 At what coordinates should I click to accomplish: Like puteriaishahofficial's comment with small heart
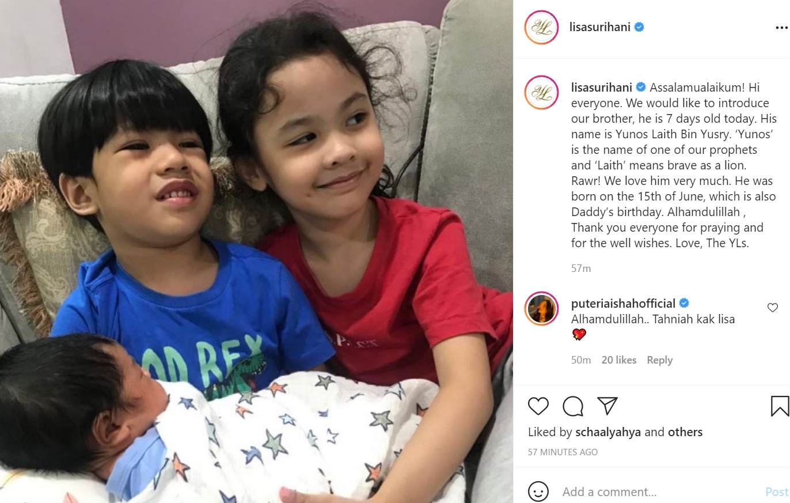point(773,308)
